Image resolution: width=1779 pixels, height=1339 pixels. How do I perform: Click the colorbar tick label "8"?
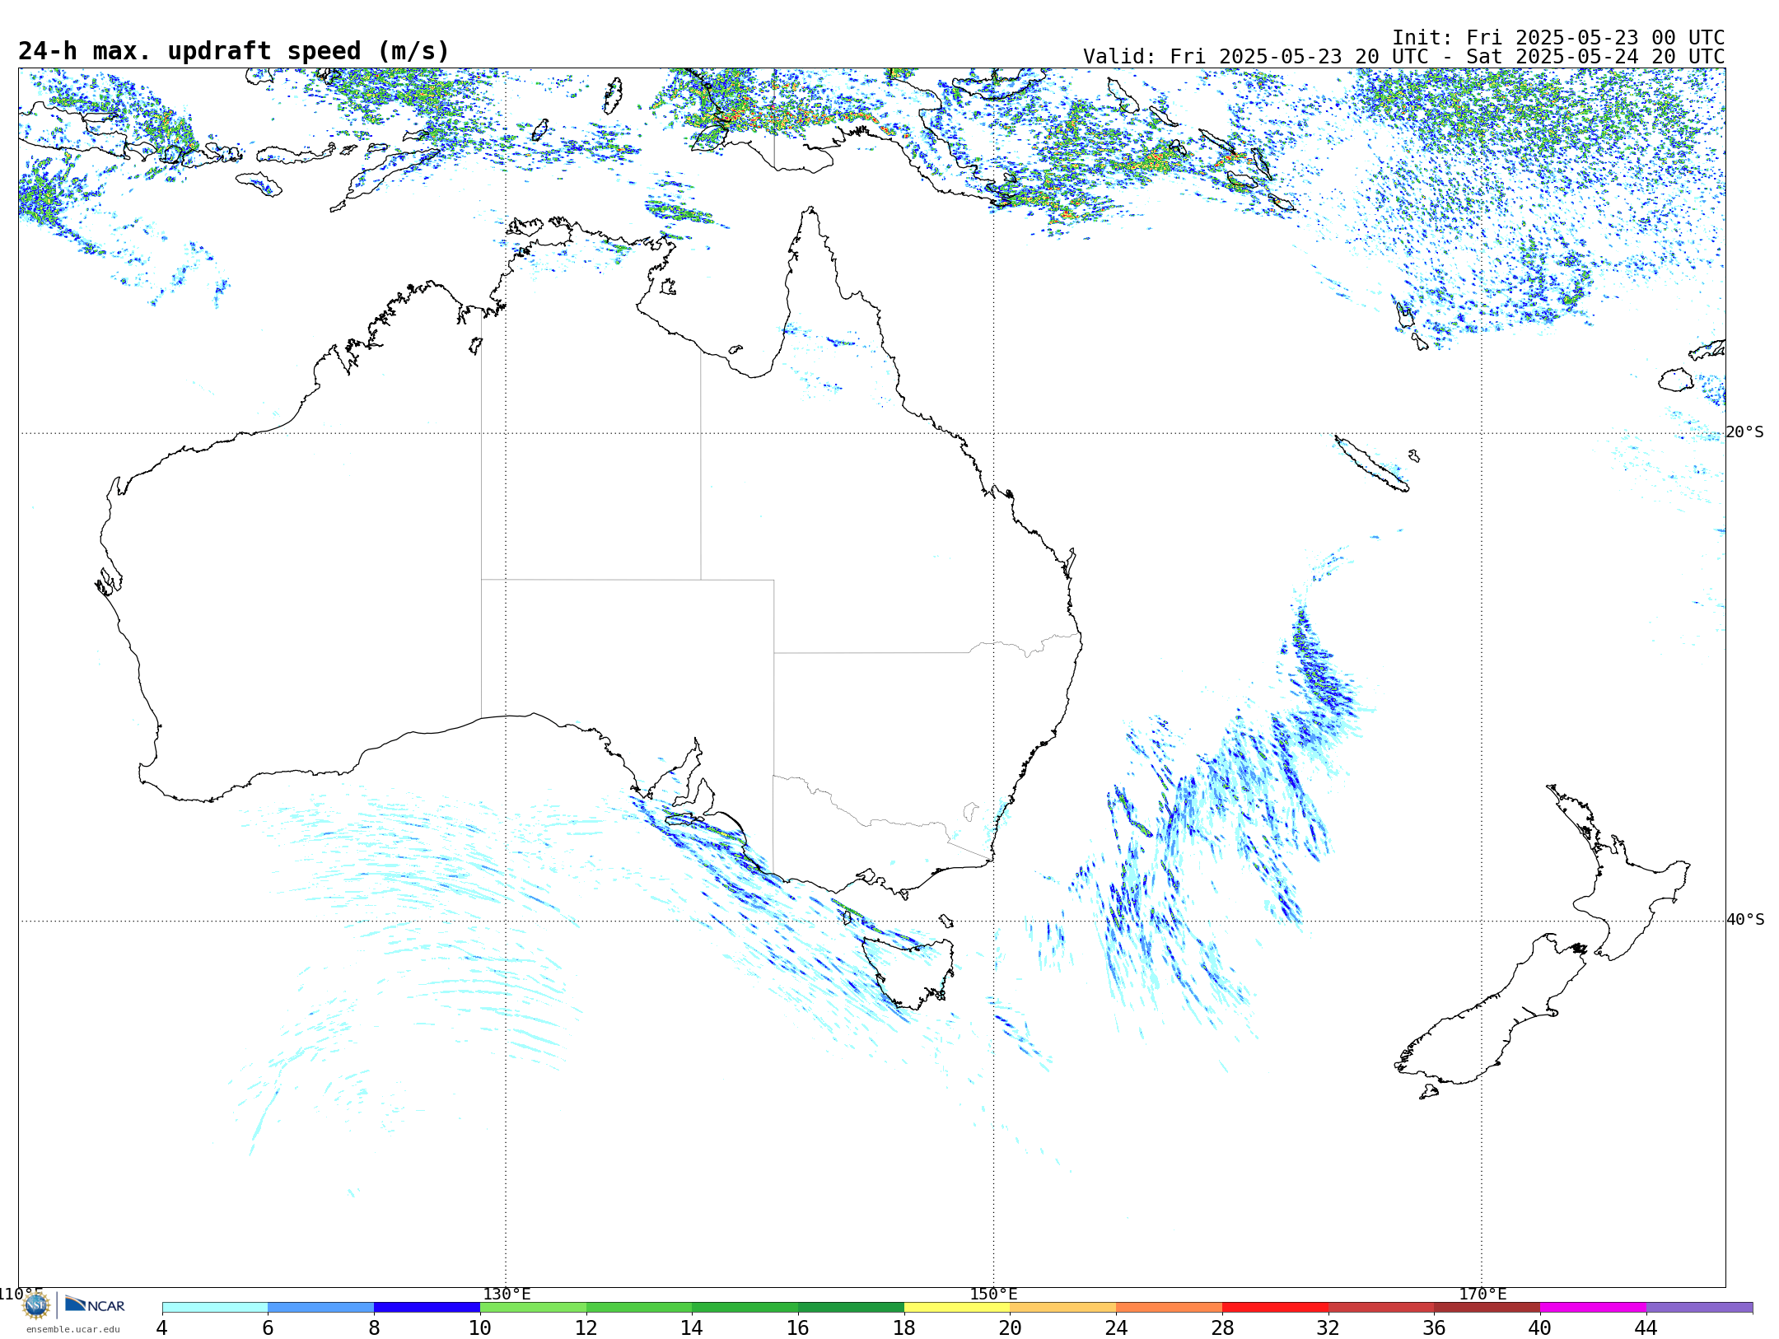pyautogui.click(x=374, y=1328)
